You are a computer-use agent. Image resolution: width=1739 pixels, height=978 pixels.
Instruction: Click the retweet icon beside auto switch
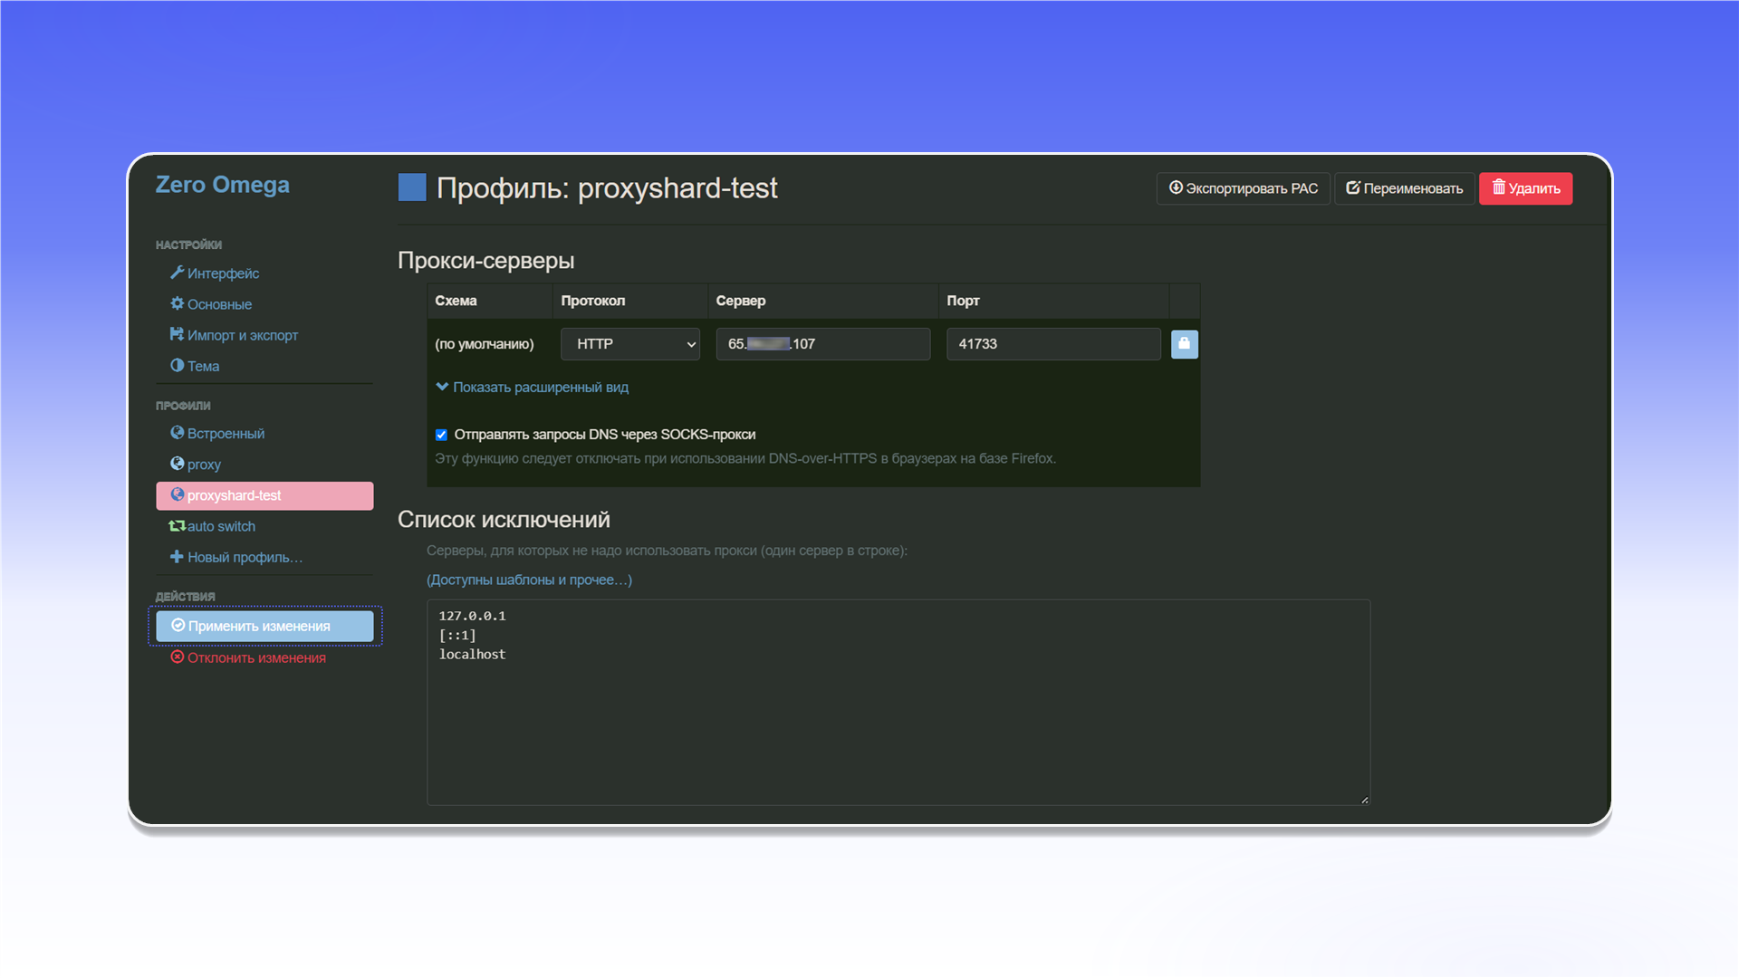pos(177,526)
